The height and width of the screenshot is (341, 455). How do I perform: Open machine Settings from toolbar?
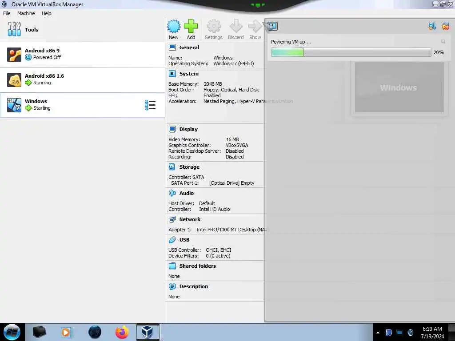coord(214,29)
